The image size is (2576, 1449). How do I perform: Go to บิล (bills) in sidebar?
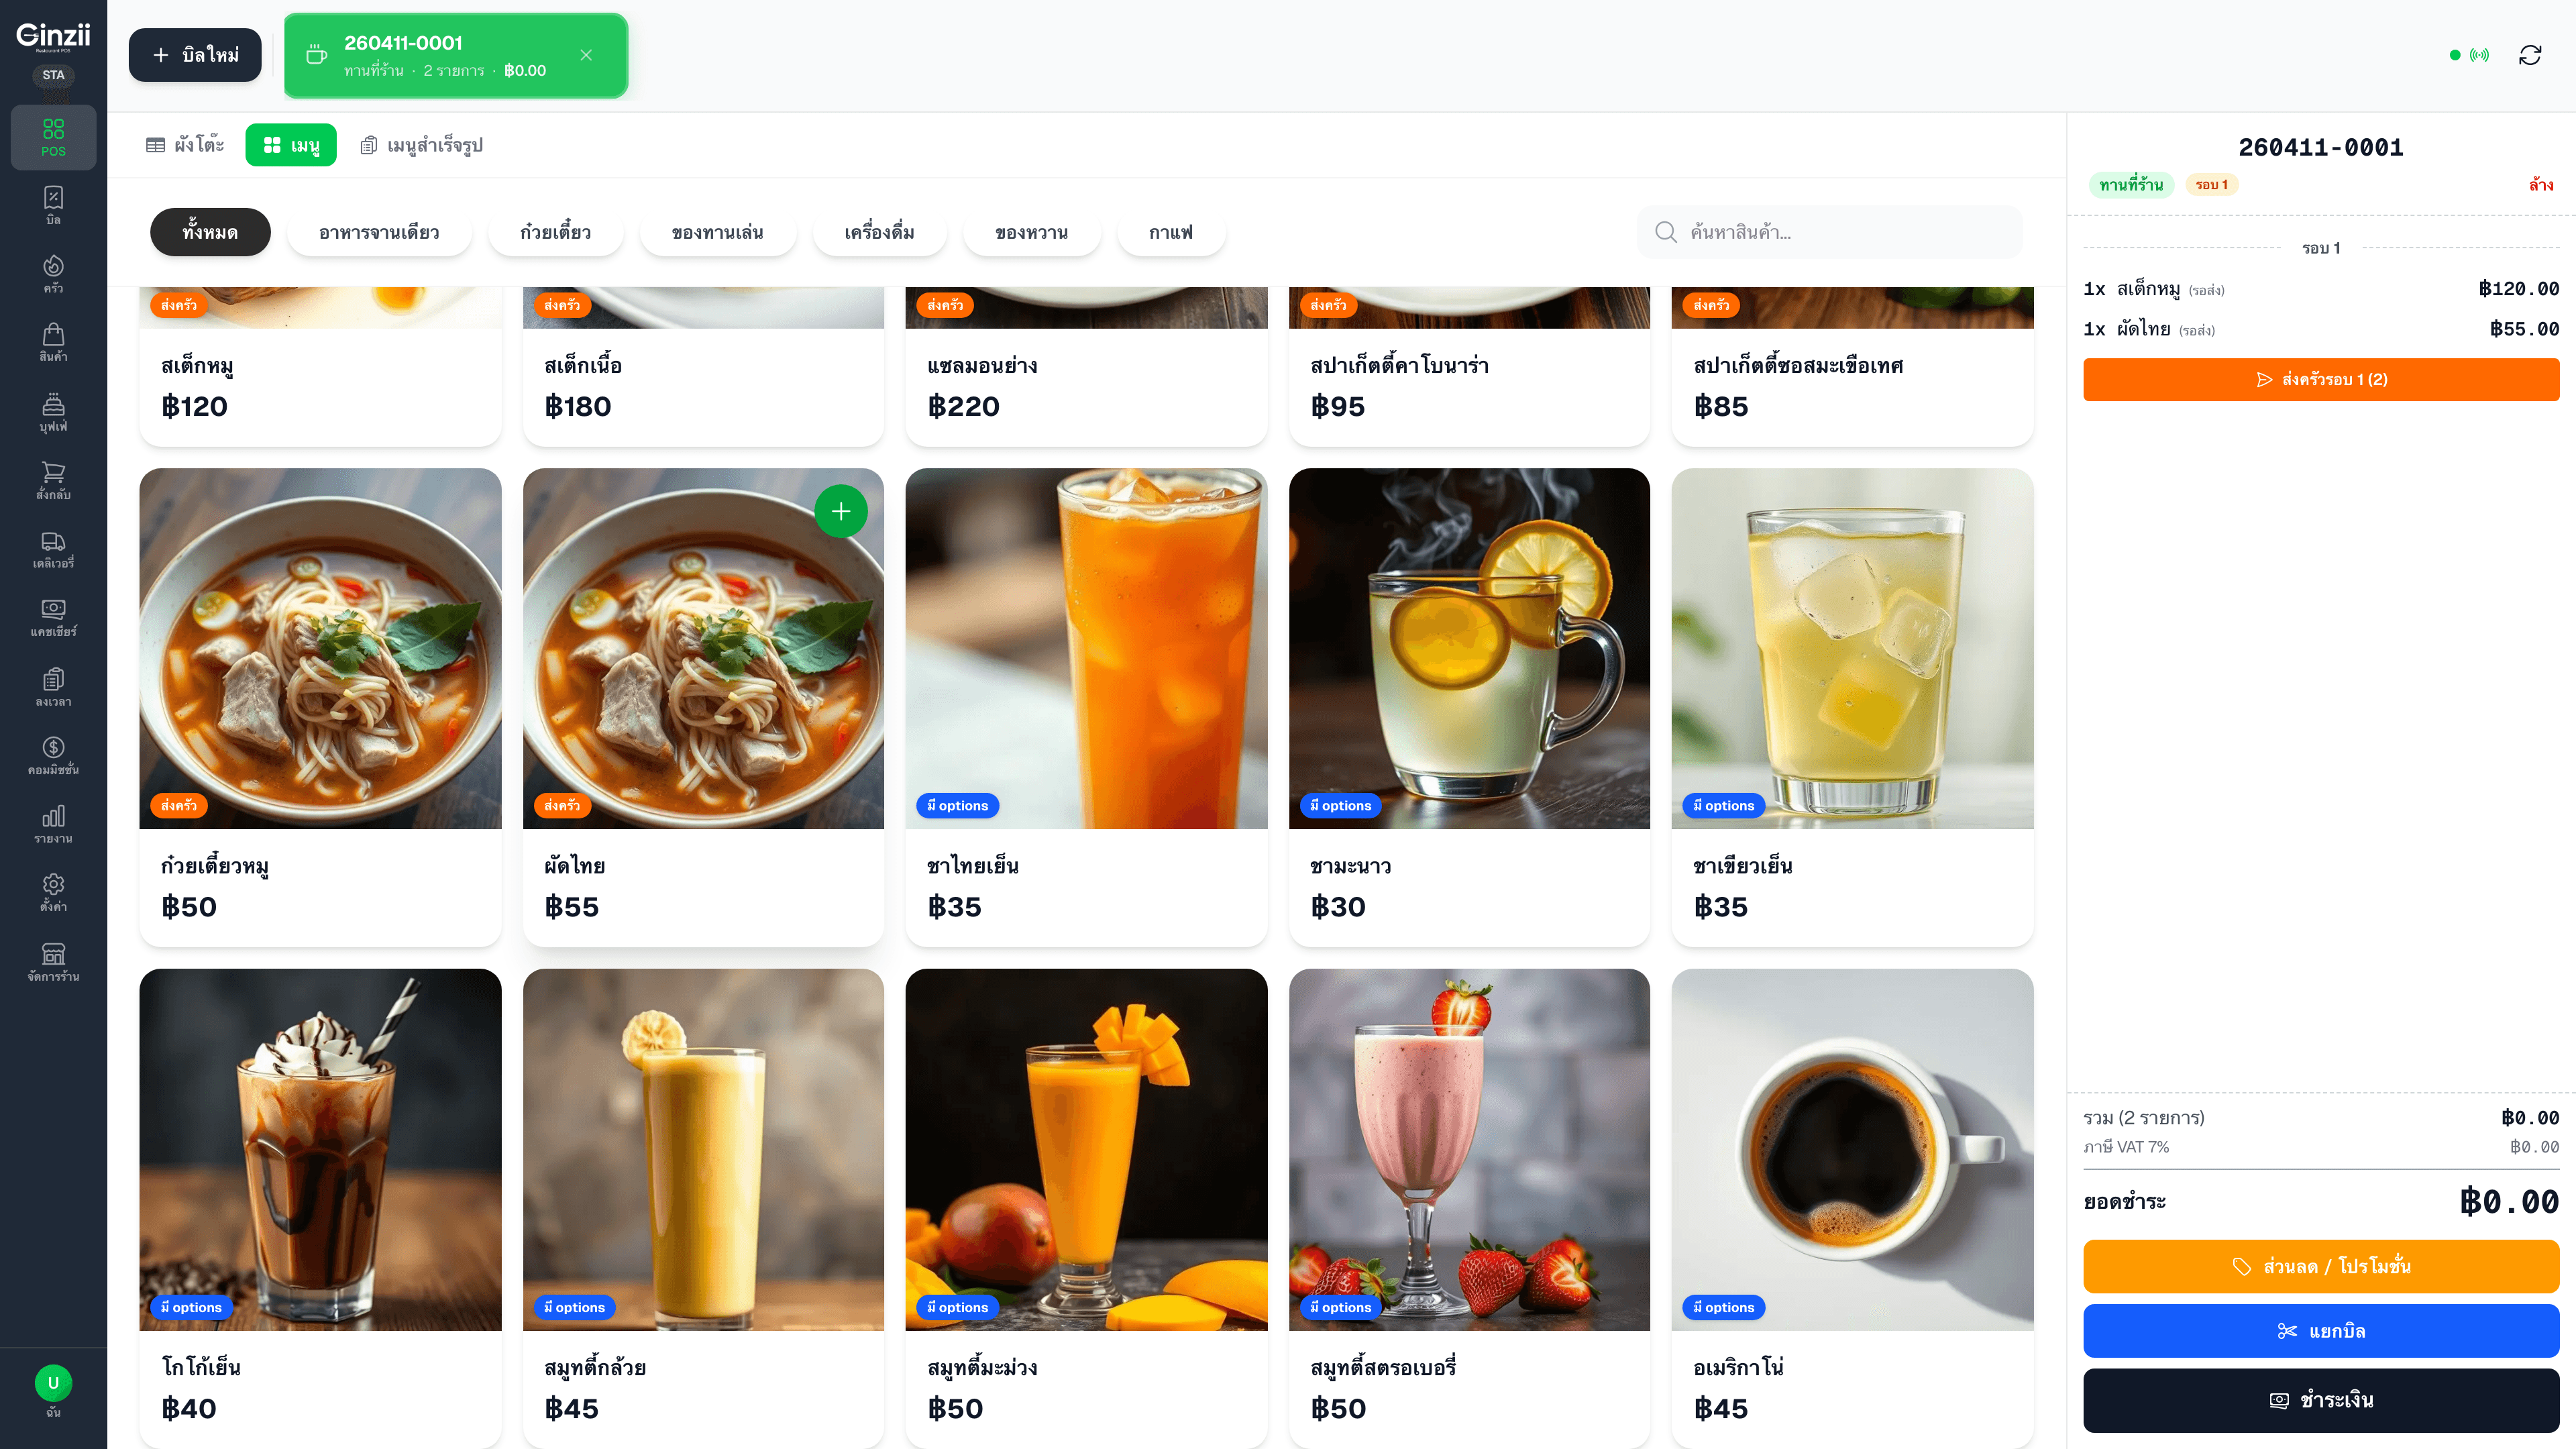pos(53,205)
